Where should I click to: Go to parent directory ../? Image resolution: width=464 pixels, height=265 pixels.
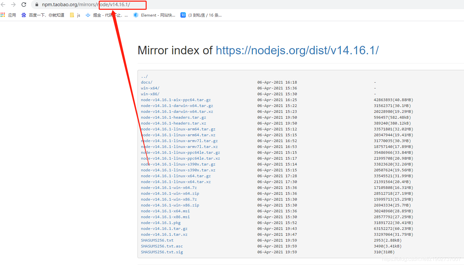point(144,76)
